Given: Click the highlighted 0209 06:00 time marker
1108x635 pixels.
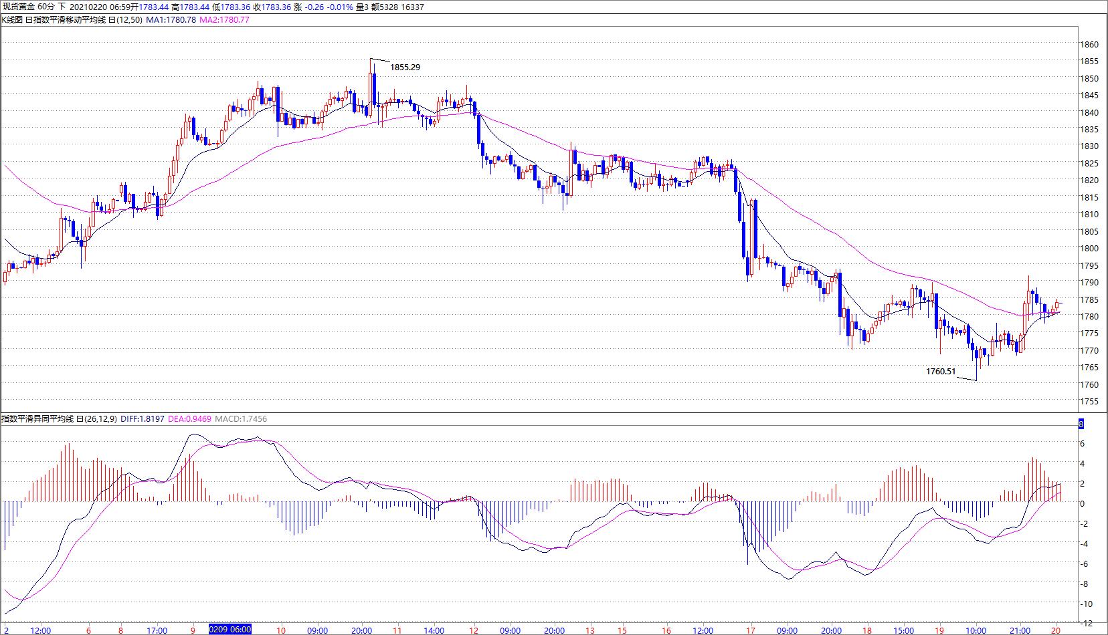Looking at the screenshot, I should pyautogui.click(x=230, y=630).
